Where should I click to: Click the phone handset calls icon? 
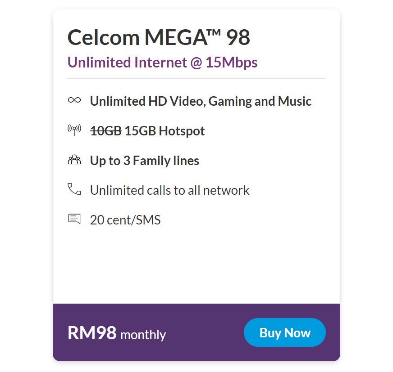point(74,189)
